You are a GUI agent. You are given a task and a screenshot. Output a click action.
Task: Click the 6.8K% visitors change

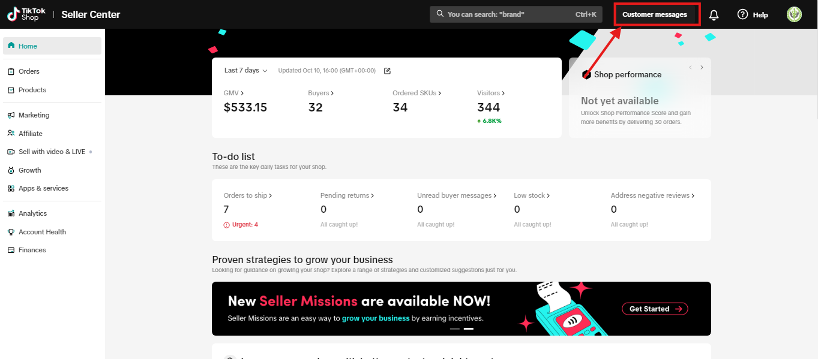coord(489,120)
